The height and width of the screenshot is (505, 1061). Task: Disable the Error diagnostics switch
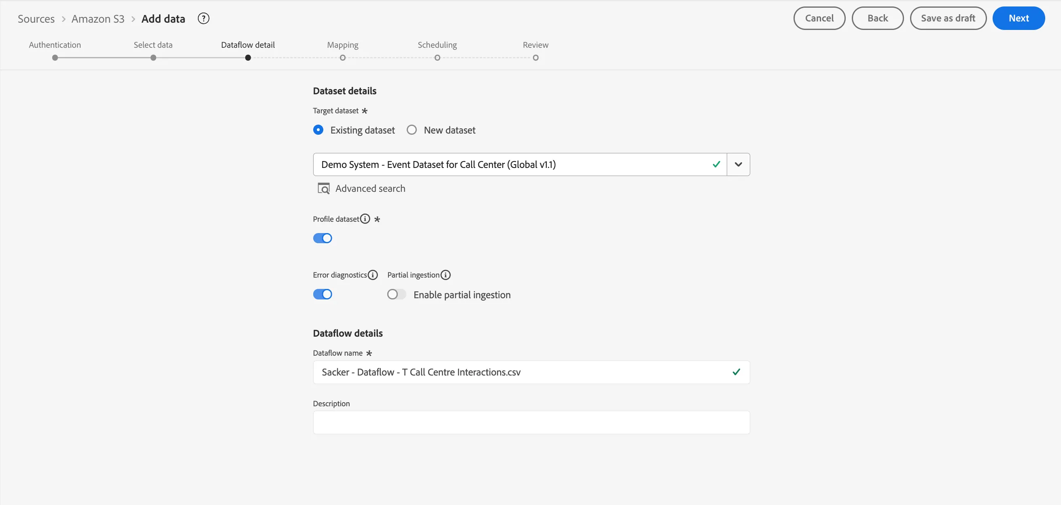323,294
